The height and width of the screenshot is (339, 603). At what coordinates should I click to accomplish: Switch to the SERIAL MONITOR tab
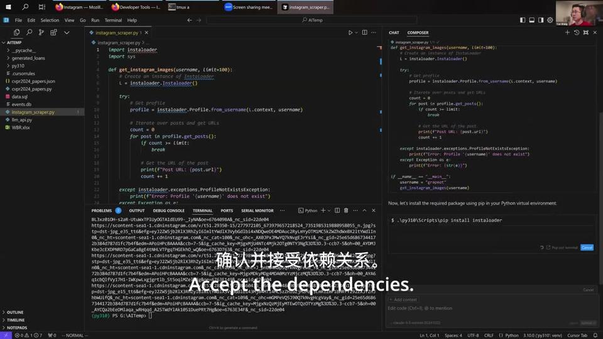tap(258, 211)
